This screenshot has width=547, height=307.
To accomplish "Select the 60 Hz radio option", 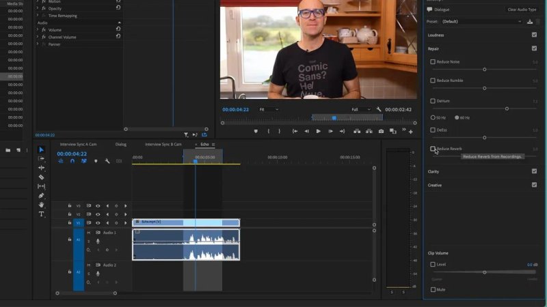I will [x=457, y=117].
